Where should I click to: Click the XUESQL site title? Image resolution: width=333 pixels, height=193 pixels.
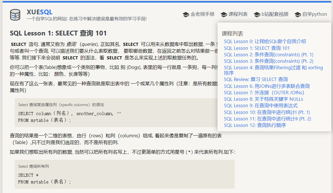click(40, 12)
